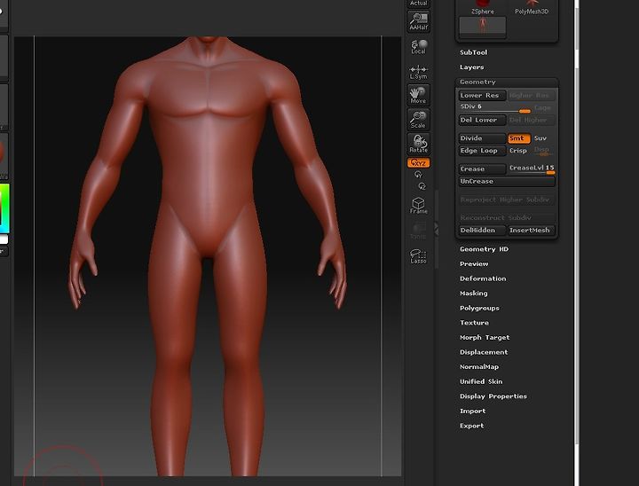This screenshot has height=486, width=639.
Task: Open the Export section
Action: [x=471, y=426]
